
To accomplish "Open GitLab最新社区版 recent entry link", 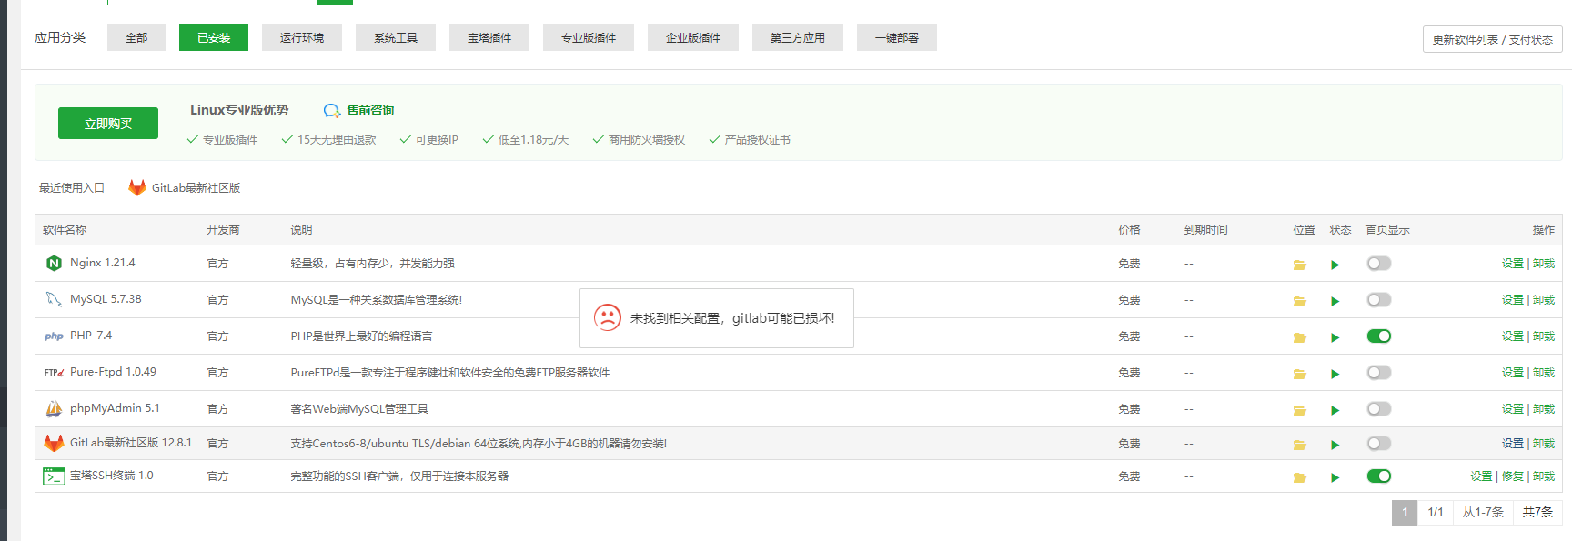I will point(196,188).
